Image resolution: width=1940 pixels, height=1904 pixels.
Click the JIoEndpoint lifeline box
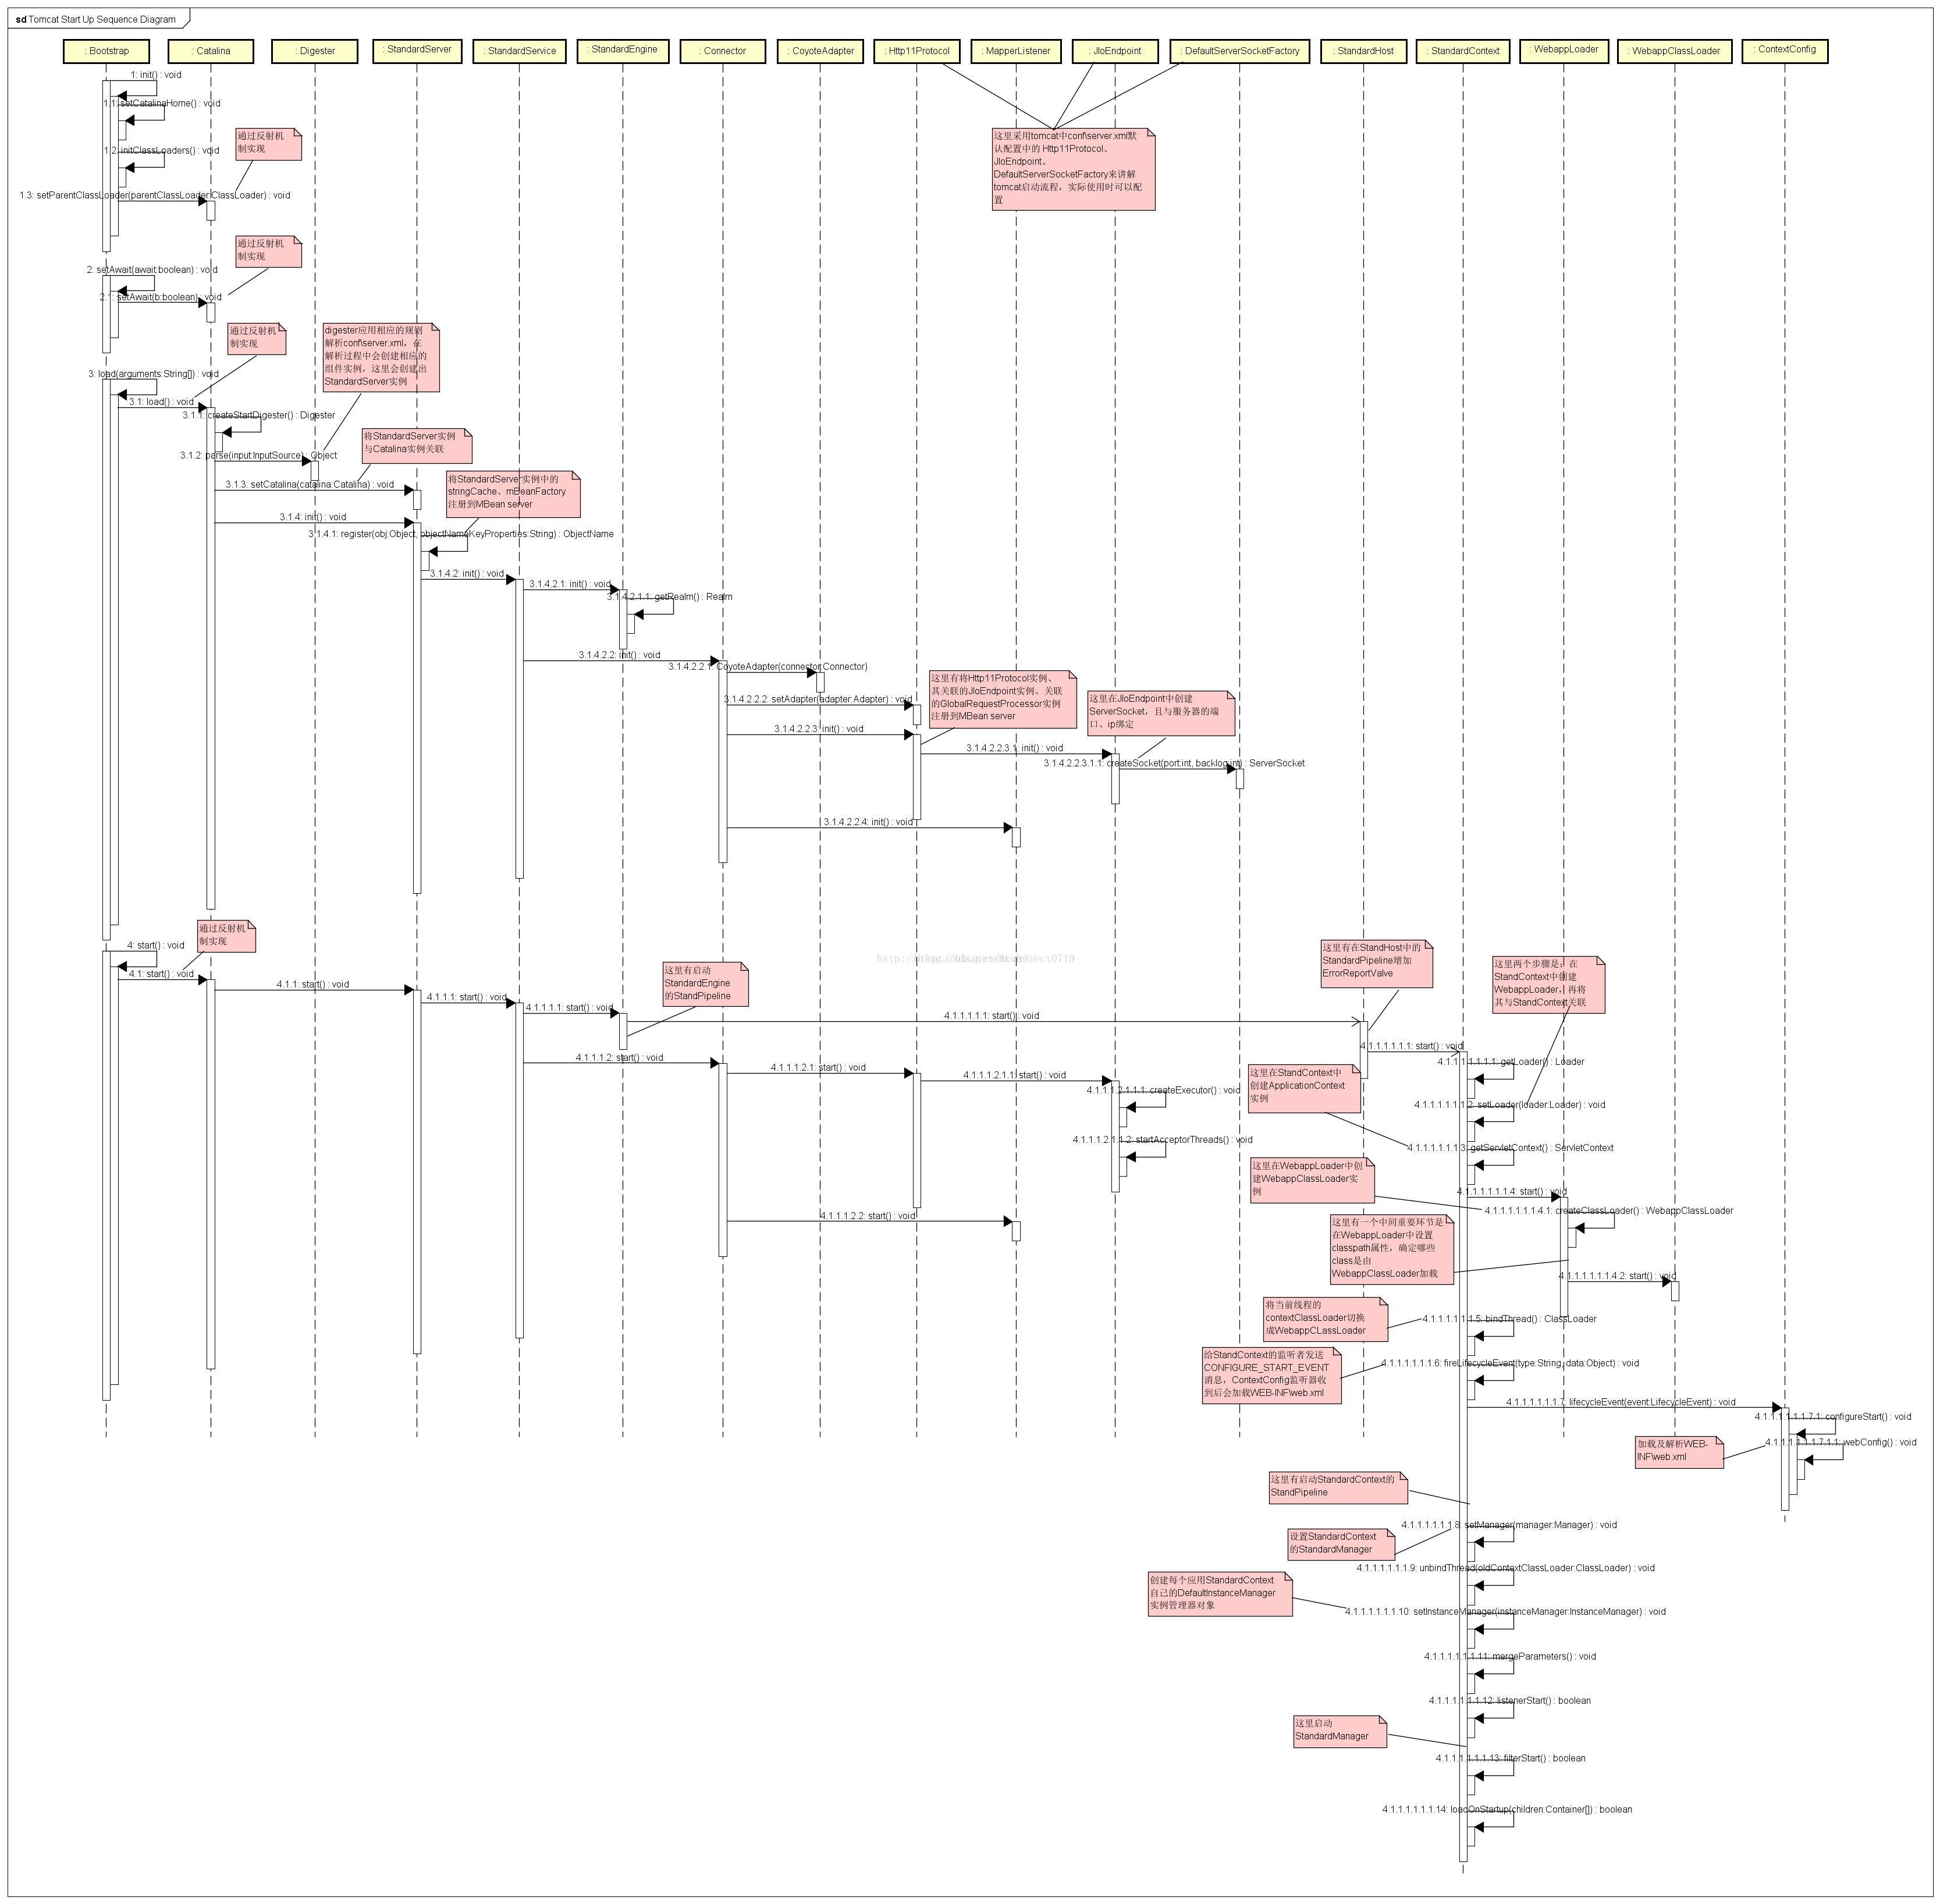coord(1116,51)
